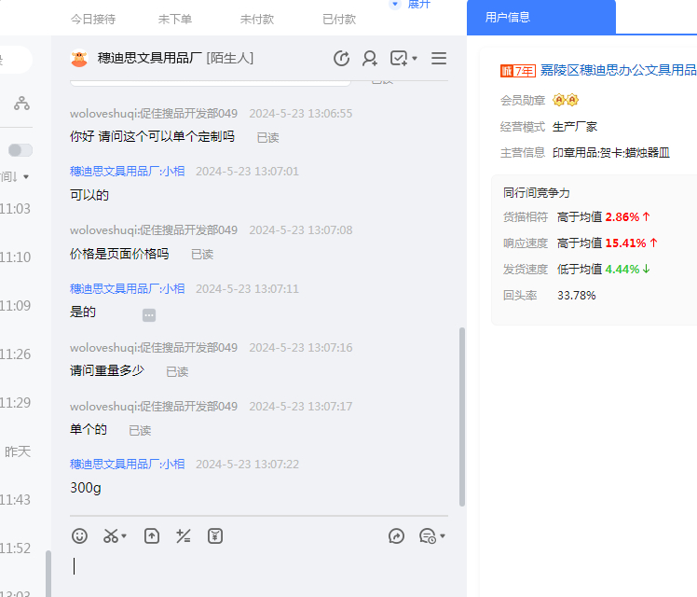Open chat history with clock icon
This screenshot has height=597, width=697.
tap(341, 59)
